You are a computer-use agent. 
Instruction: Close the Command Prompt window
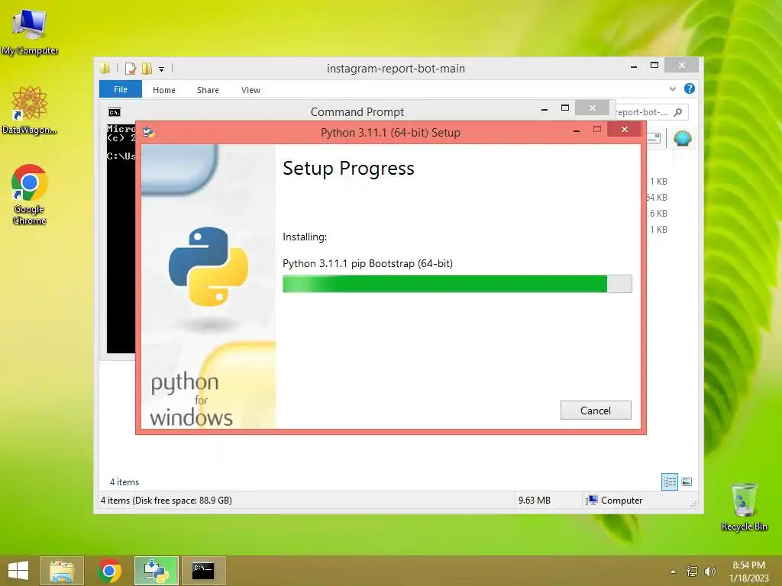[592, 108]
